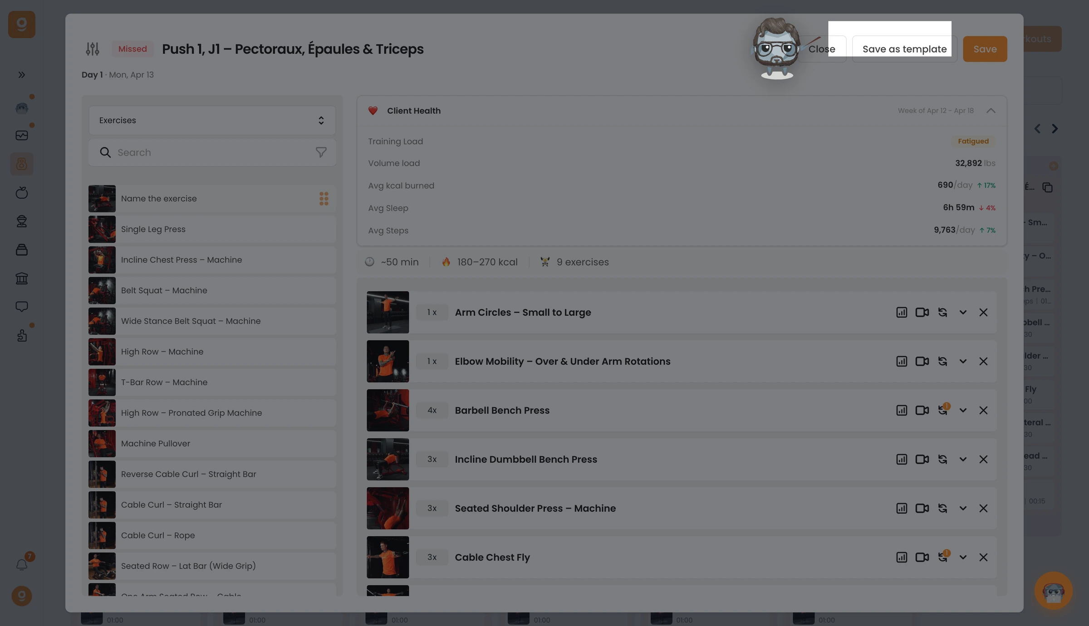Open stats icon for Arm Circles exercise

[x=902, y=313]
